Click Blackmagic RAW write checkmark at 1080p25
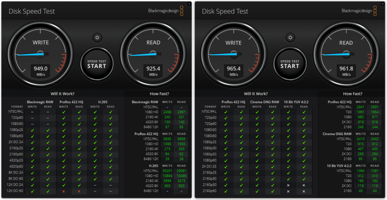 [x=32, y=130]
